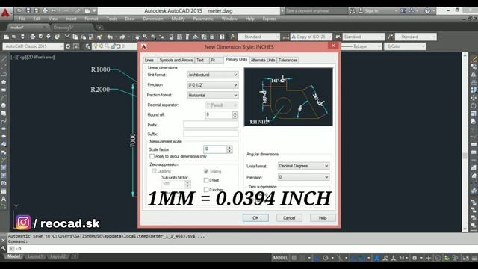Open the Copy of ISO-25 dimension style dropdown
478x269 pixels.
[311, 37]
